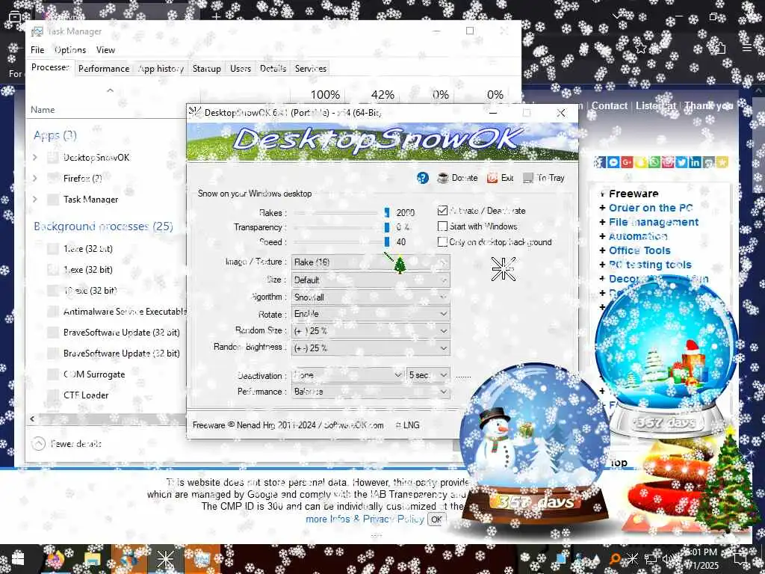Click the Transparency slider handle
This screenshot has width=765, height=574.
pos(387,227)
